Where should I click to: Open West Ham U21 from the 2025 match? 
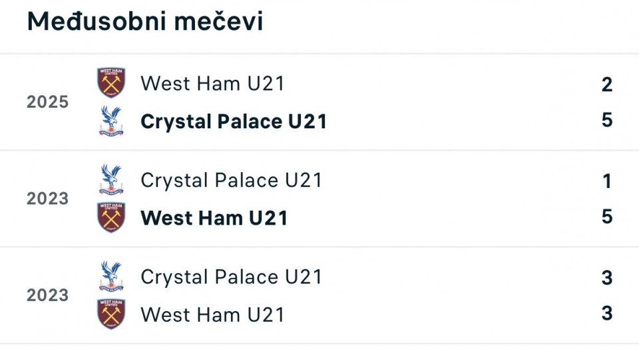click(212, 84)
